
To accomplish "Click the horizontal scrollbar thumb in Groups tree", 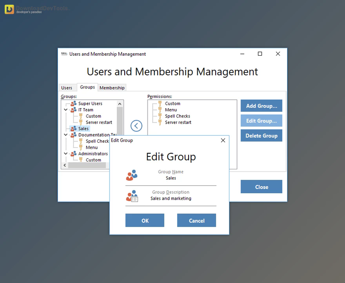I will point(87,165).
